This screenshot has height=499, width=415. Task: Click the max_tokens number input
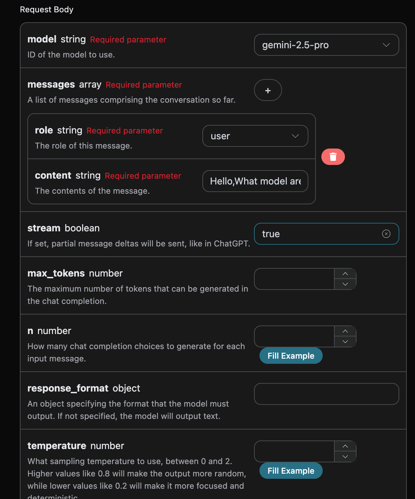click(x=294, y=279)
